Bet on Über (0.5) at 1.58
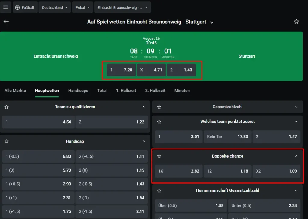308x219 pixels. point(191,206)
